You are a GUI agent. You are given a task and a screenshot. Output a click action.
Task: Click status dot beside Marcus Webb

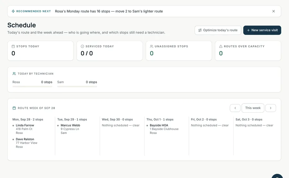pyautogui.click(x=58, y=125)
